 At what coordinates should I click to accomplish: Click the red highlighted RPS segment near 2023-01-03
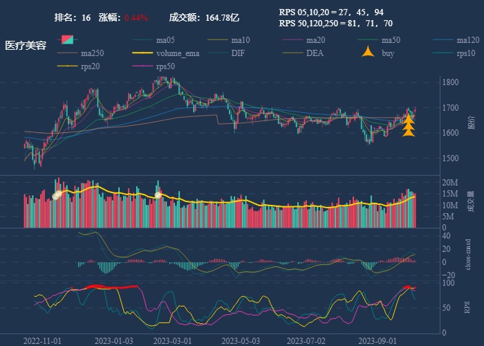[111, 286]
